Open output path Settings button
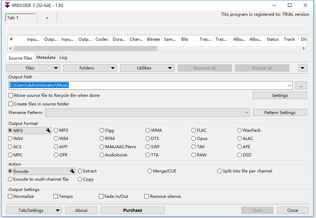The width and height of the screenshot is (316, 218). pyautogui.click(x=280, y=95)
